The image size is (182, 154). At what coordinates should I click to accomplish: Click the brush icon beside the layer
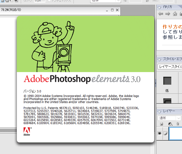click(166, 133)
